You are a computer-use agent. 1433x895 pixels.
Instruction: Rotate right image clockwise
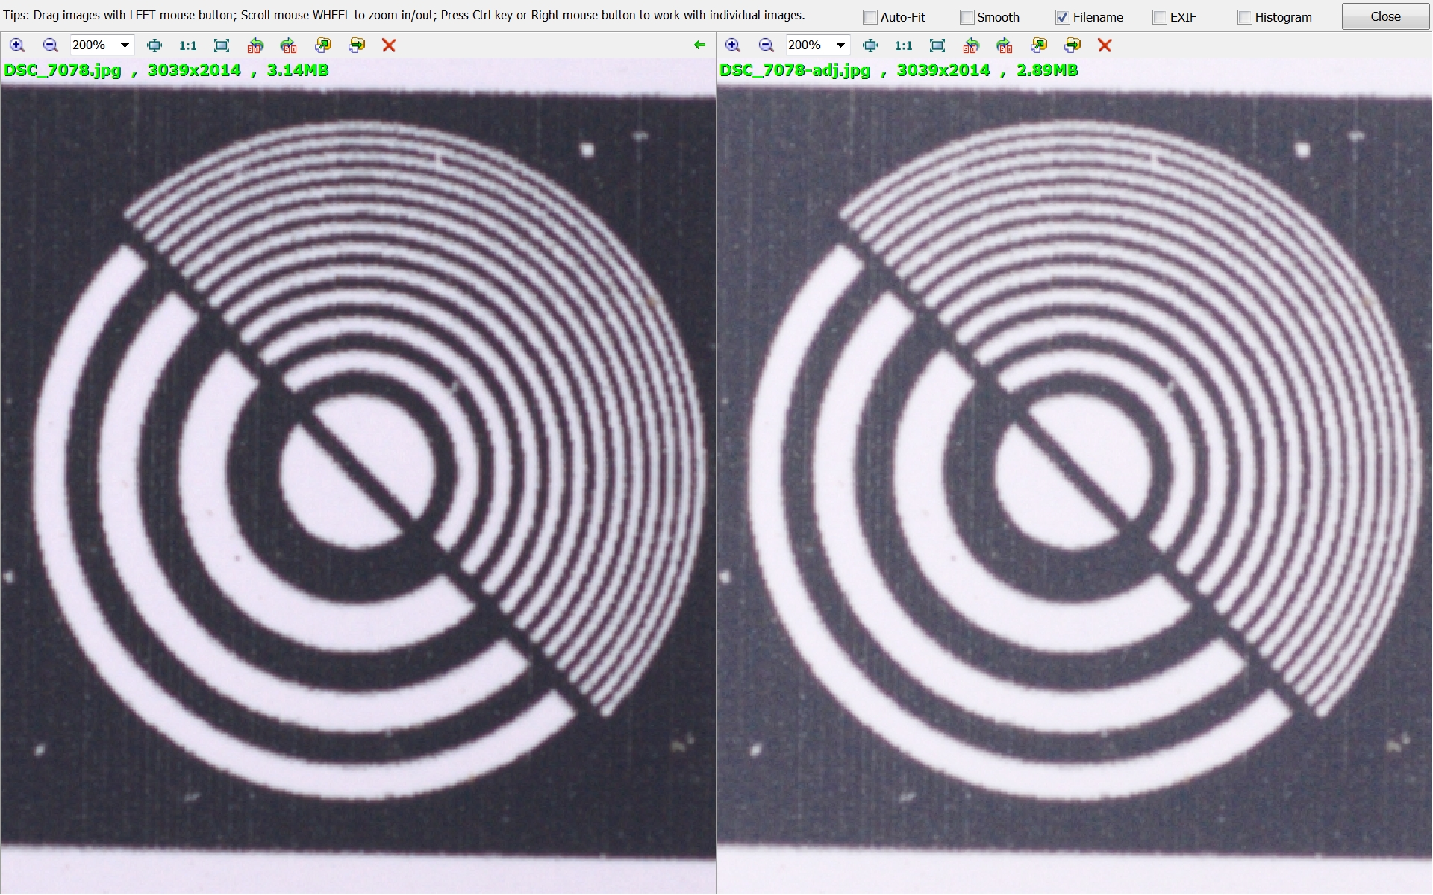(1005, 45)
